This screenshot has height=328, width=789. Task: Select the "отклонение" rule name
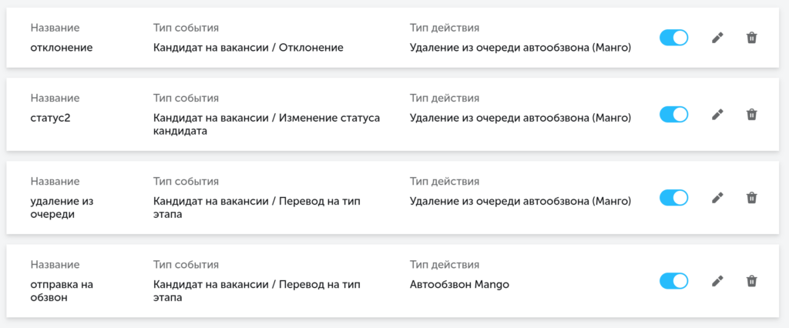tap(62, 48)
